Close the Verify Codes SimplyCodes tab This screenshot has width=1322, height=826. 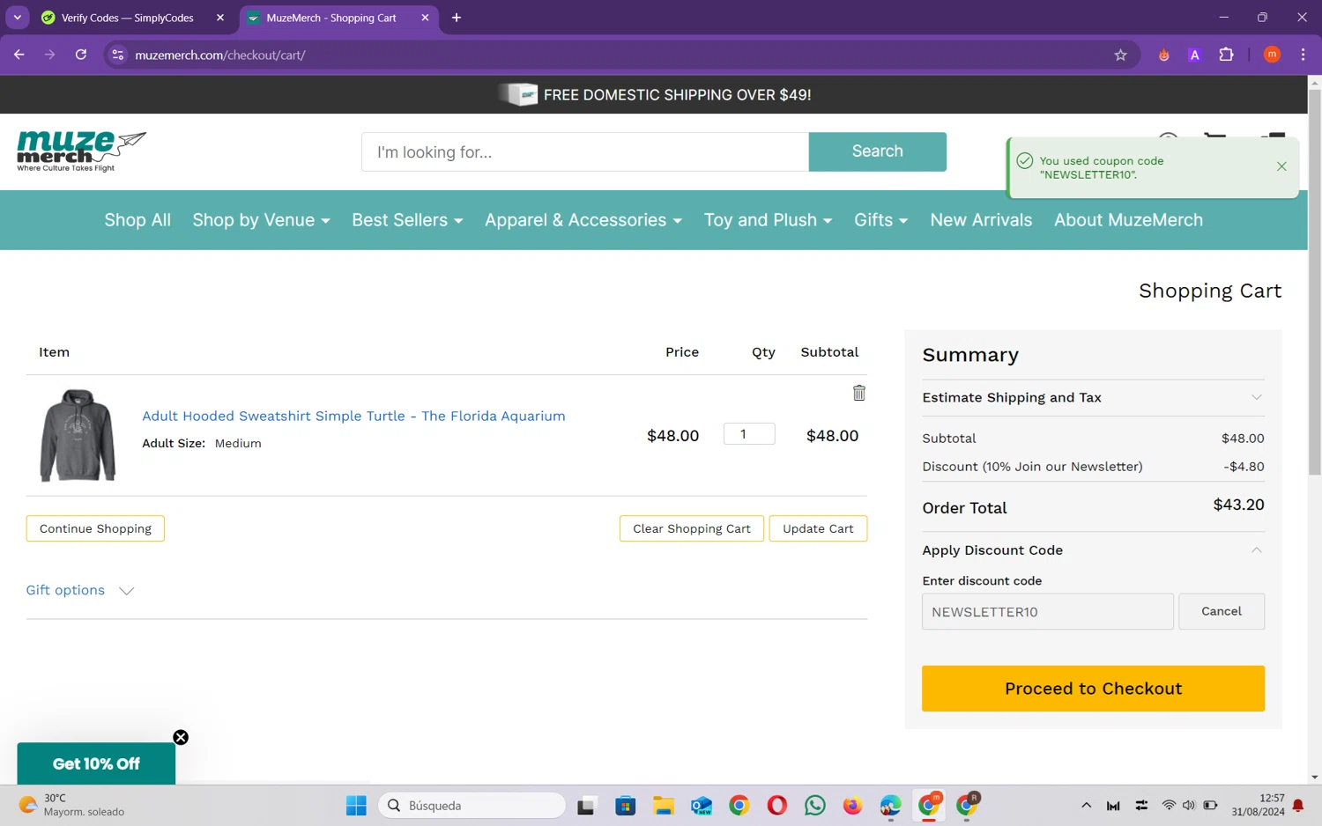[x=220, y=18]
